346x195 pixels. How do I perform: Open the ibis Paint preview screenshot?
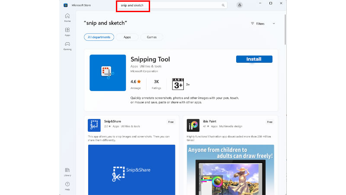231,170
